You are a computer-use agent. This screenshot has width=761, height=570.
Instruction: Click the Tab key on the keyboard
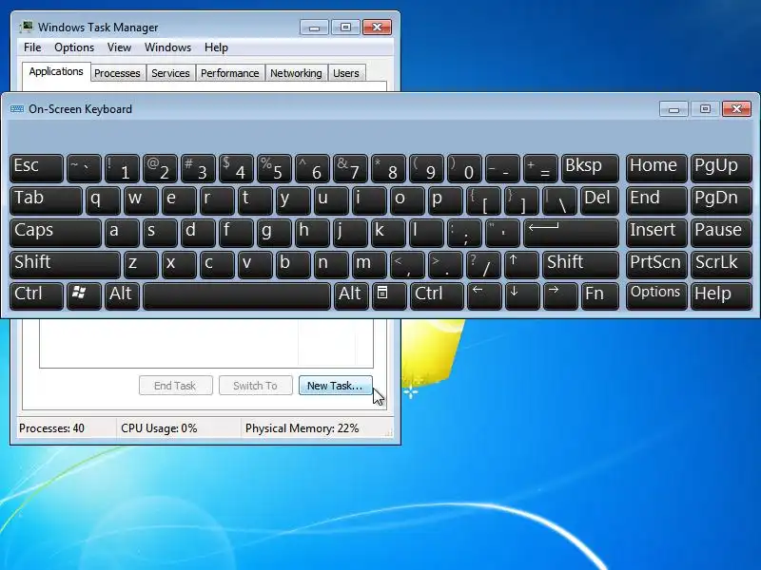pyautogui.click(x=46, y=200)
